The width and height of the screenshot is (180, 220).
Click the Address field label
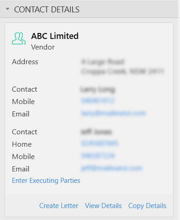[25, 62]
